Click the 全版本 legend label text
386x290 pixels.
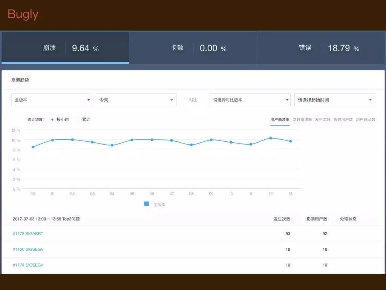click(x=159, y=205)
